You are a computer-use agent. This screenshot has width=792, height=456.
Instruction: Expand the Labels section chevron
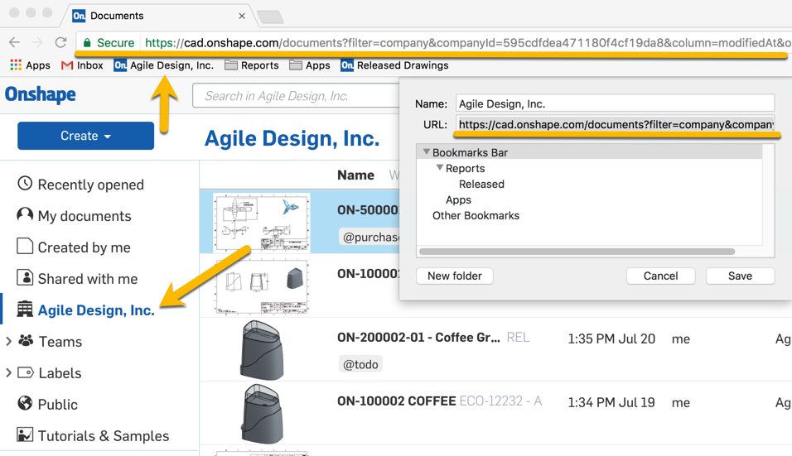click(x=8, y=372)
